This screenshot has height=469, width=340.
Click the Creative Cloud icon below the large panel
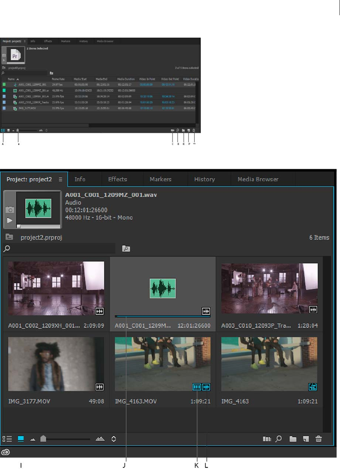[6, 452]
